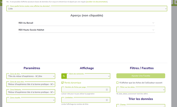Click inside Nombre de fiches par page field
Image resolution: width=177 pixels, height=107 pixels.
tap(83, 90)
